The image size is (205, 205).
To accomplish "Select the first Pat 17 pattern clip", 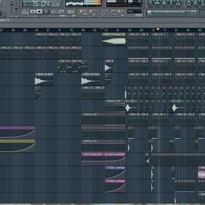I will (x=87, y=93).
